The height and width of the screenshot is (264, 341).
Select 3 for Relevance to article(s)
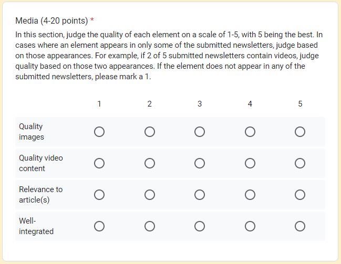(200, 195)
